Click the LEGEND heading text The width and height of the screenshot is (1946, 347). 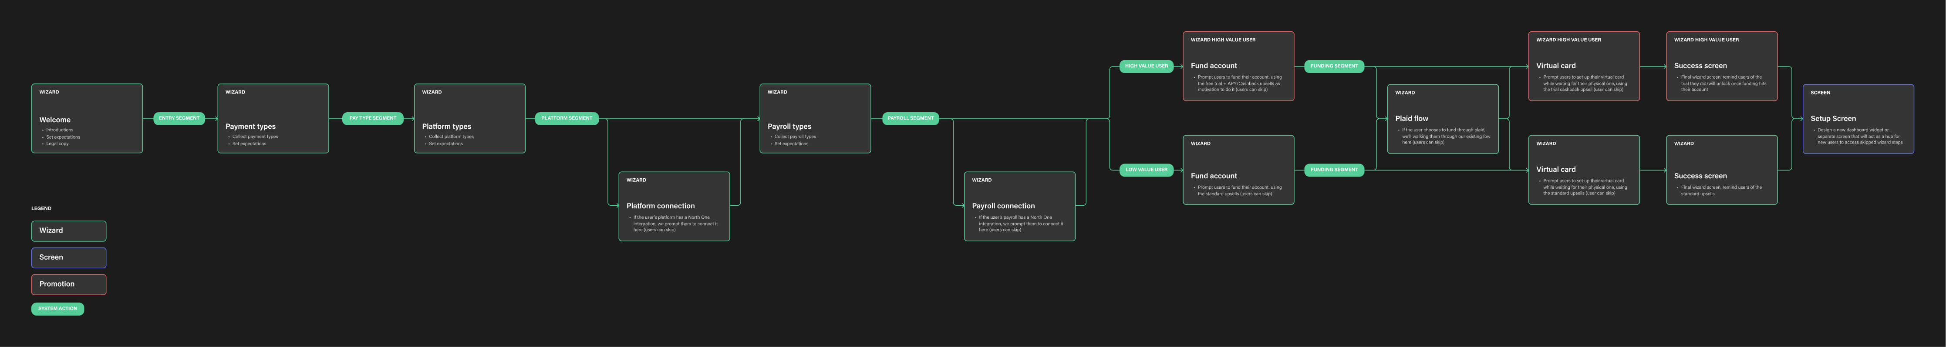click(x=41, y=208)
